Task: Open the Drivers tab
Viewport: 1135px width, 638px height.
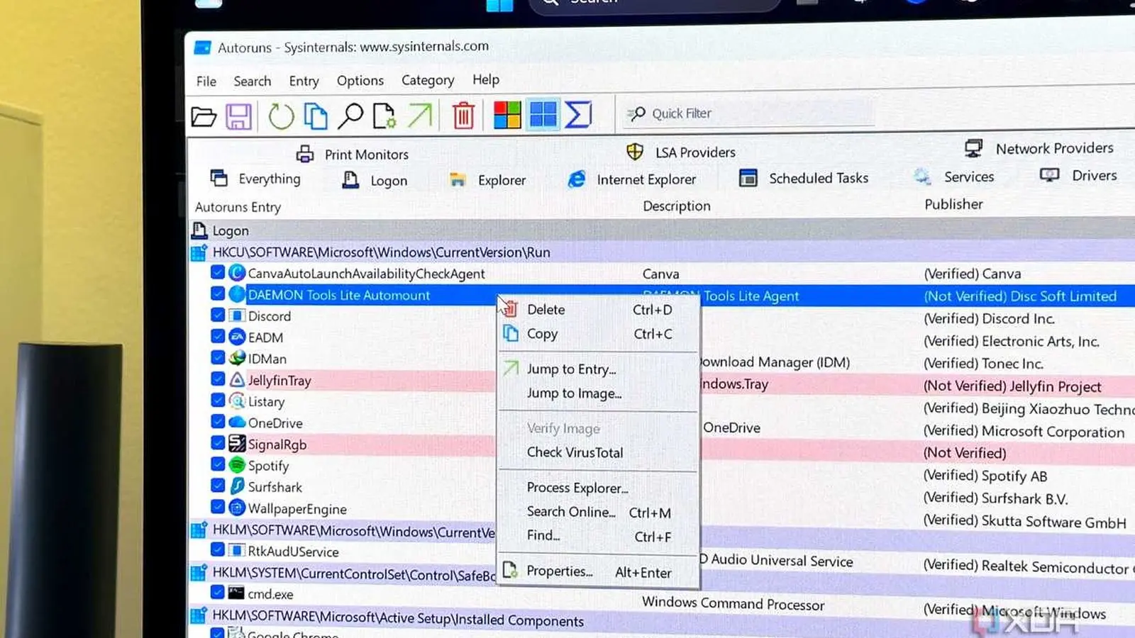Action: [1078, 175]
